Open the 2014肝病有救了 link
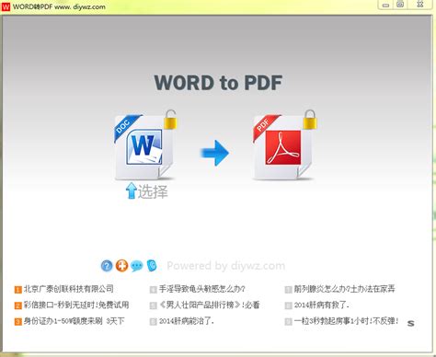This screenshot has width=436, height=357. coord(322,305)
